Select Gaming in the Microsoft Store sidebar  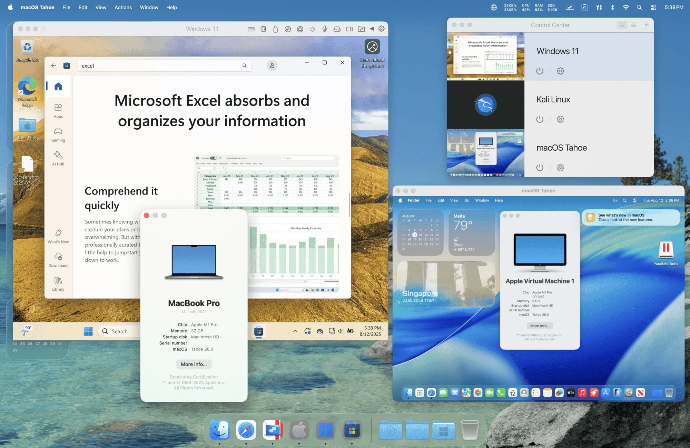coord(58,134)
